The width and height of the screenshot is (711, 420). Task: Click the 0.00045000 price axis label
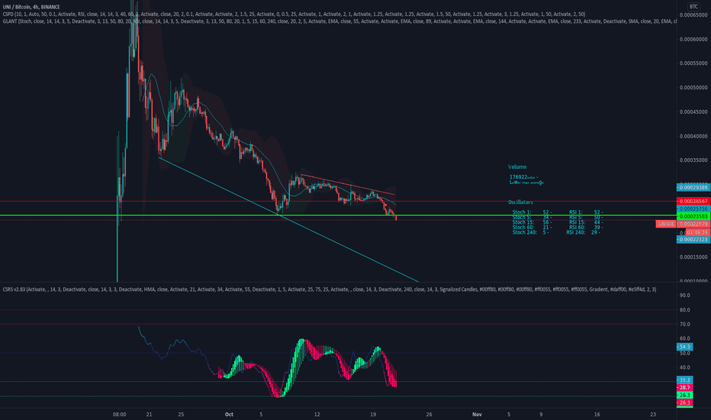[693, 111]
